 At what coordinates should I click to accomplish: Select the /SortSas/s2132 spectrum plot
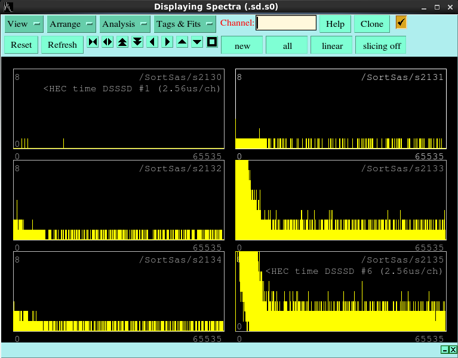[119, 200]
